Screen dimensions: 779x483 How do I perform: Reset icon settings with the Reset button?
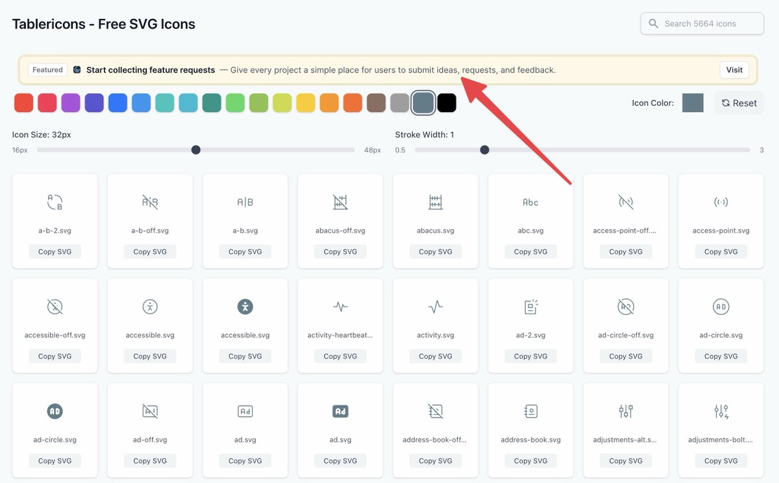739,103
